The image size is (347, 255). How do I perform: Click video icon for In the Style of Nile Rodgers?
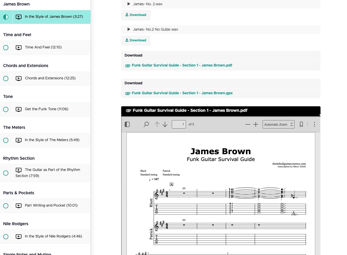(x=19, y=237)
